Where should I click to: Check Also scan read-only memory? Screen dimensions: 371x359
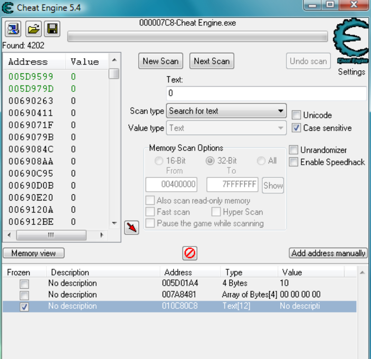click(150, 200)
